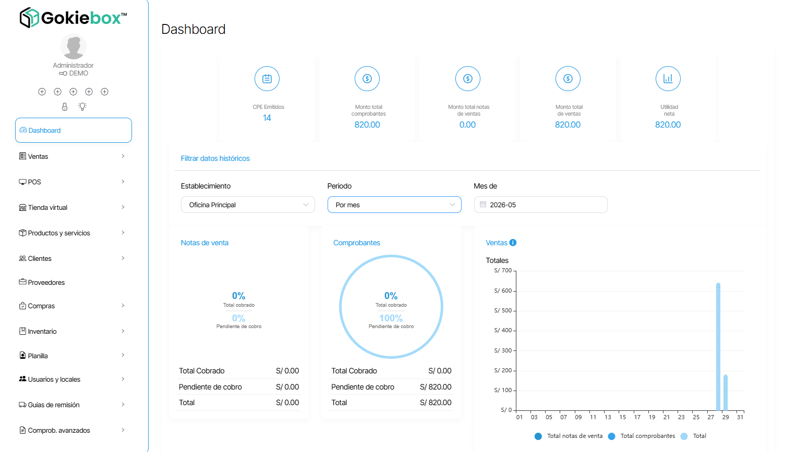Screen dimensions: 785x452
Task: Click the Administrador username text
Action: tap(74, 66)
